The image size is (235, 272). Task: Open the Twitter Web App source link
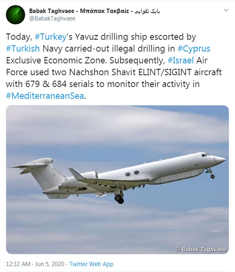91,264
